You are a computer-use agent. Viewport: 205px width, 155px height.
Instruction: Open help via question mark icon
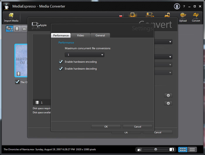point(184,6)
